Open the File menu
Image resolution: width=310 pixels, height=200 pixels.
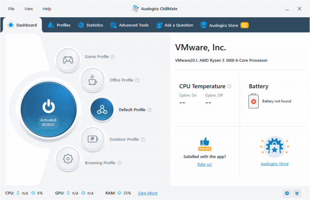[11, 9]
